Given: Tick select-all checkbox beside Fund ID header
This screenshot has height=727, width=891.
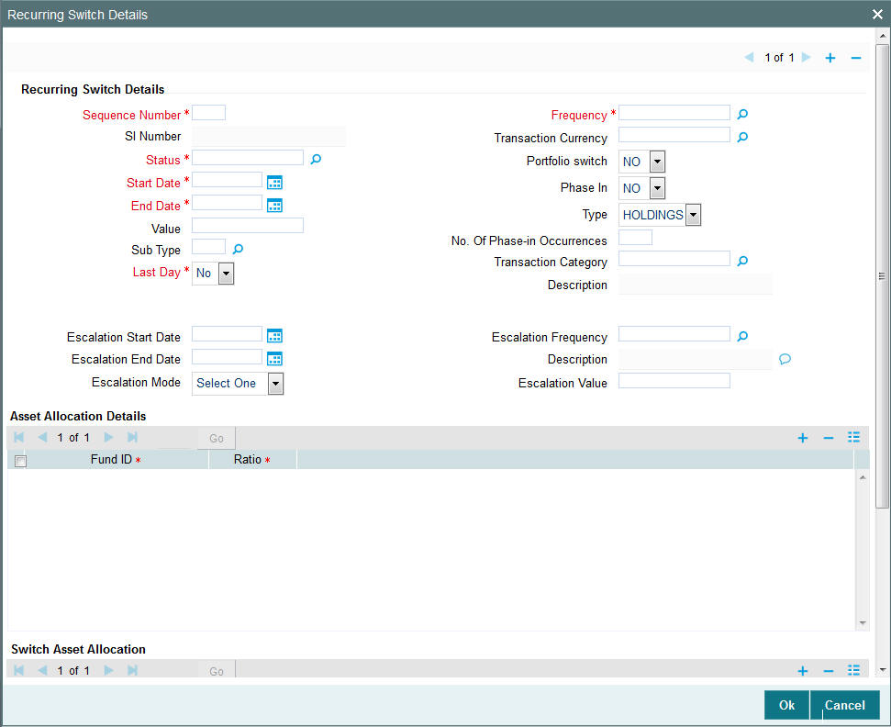Looking at the screenshot, I should pos(20,461).
